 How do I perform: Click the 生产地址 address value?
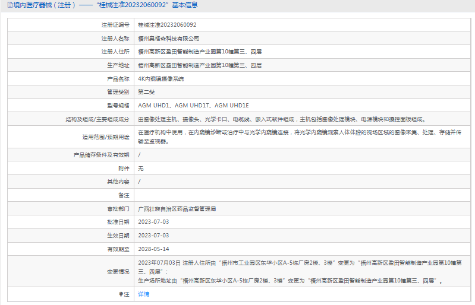coord(200,65)
